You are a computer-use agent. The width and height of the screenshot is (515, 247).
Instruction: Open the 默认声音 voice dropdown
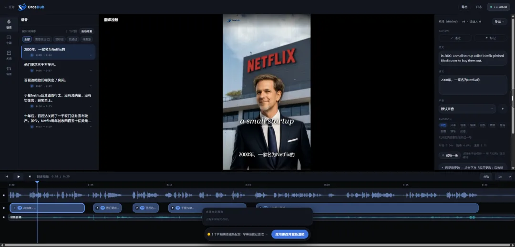pos(467,109)
